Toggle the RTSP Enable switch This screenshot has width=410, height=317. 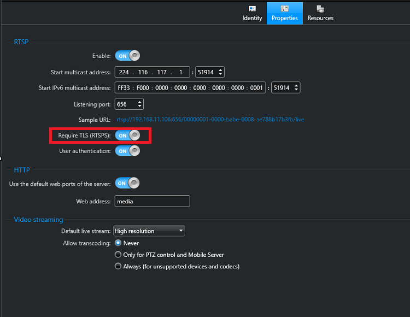click(x=127, y=56)
